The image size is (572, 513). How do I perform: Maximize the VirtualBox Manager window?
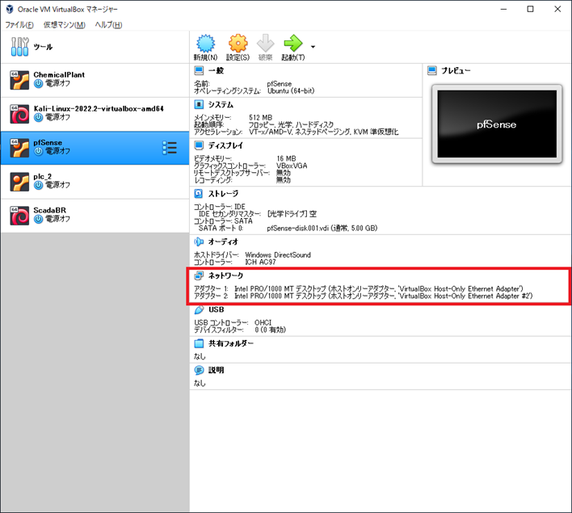(x=531, y=9)
